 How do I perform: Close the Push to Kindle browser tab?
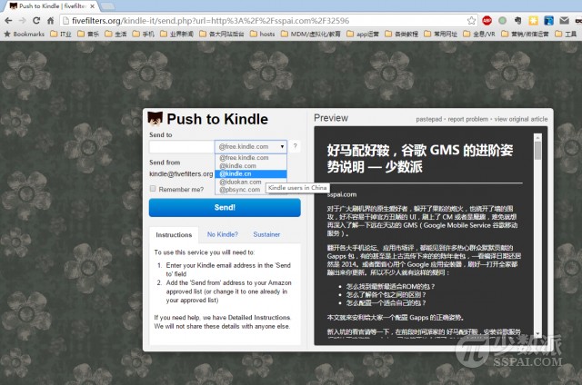coord(93,6)
